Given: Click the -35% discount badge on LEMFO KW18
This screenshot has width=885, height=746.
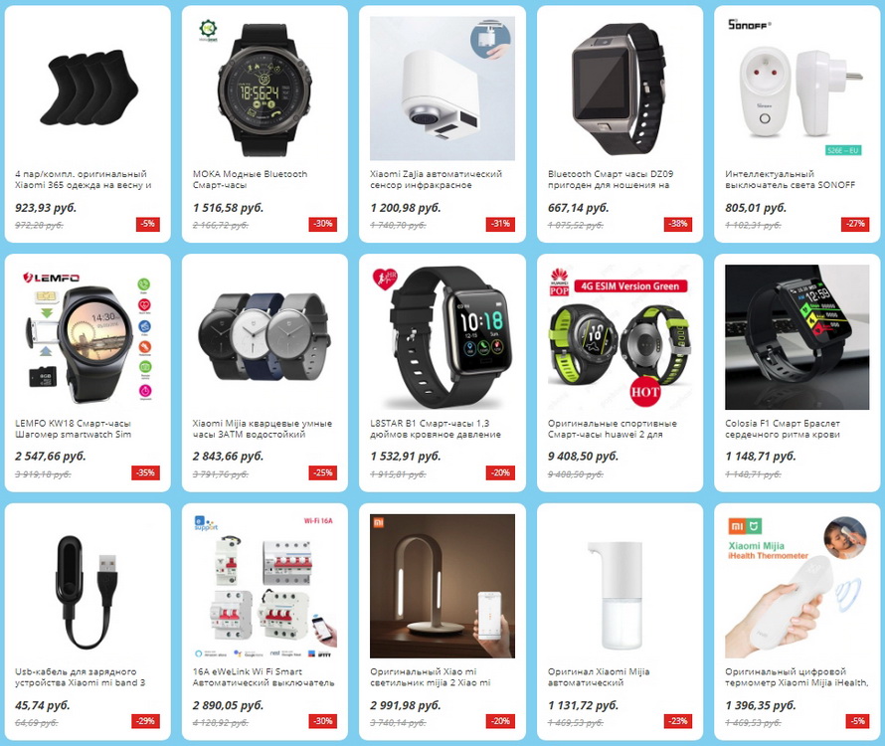Looking at the screenshot, I should click(145, 472).
